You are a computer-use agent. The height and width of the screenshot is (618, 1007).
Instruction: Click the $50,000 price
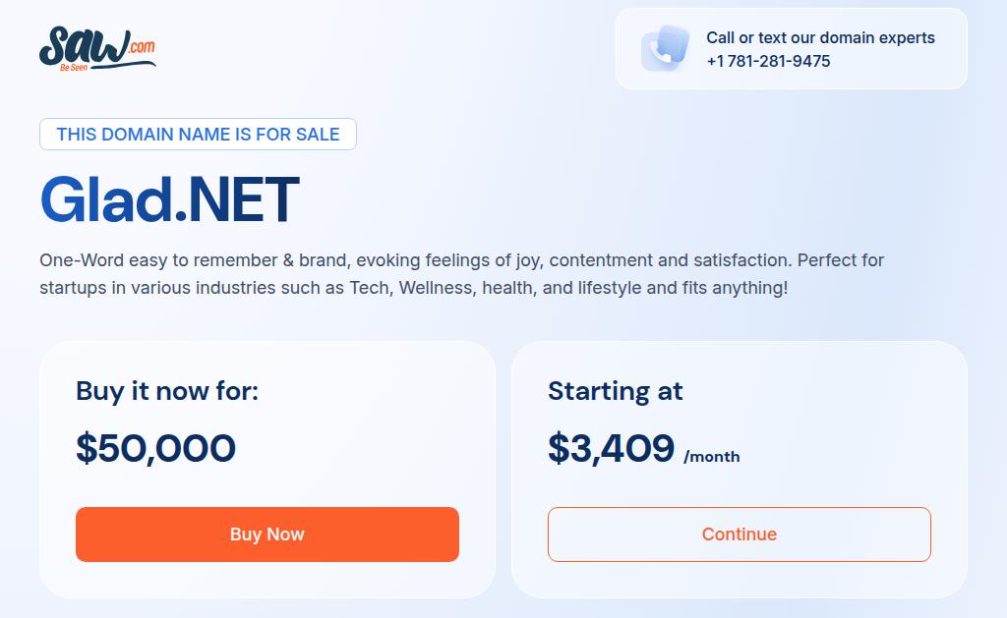coord(155,448)
